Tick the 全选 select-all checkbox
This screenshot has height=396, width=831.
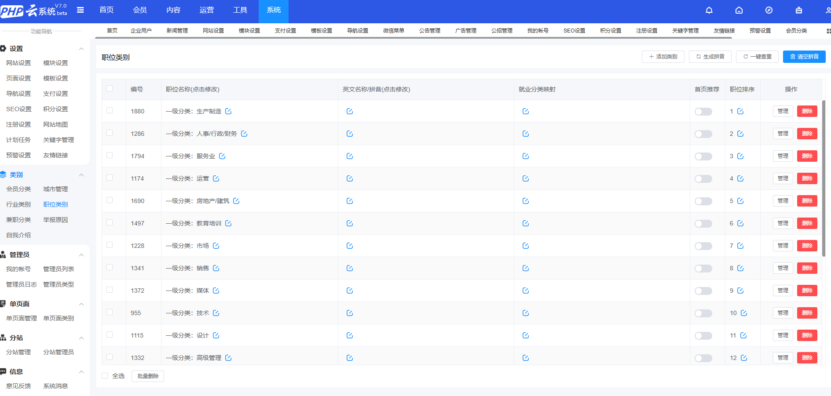tap(105, 376)
